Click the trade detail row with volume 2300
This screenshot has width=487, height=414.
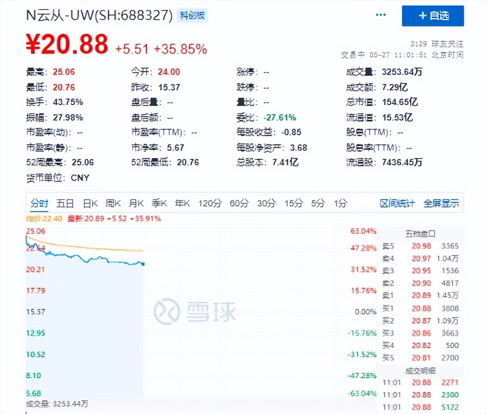(420, 395)
